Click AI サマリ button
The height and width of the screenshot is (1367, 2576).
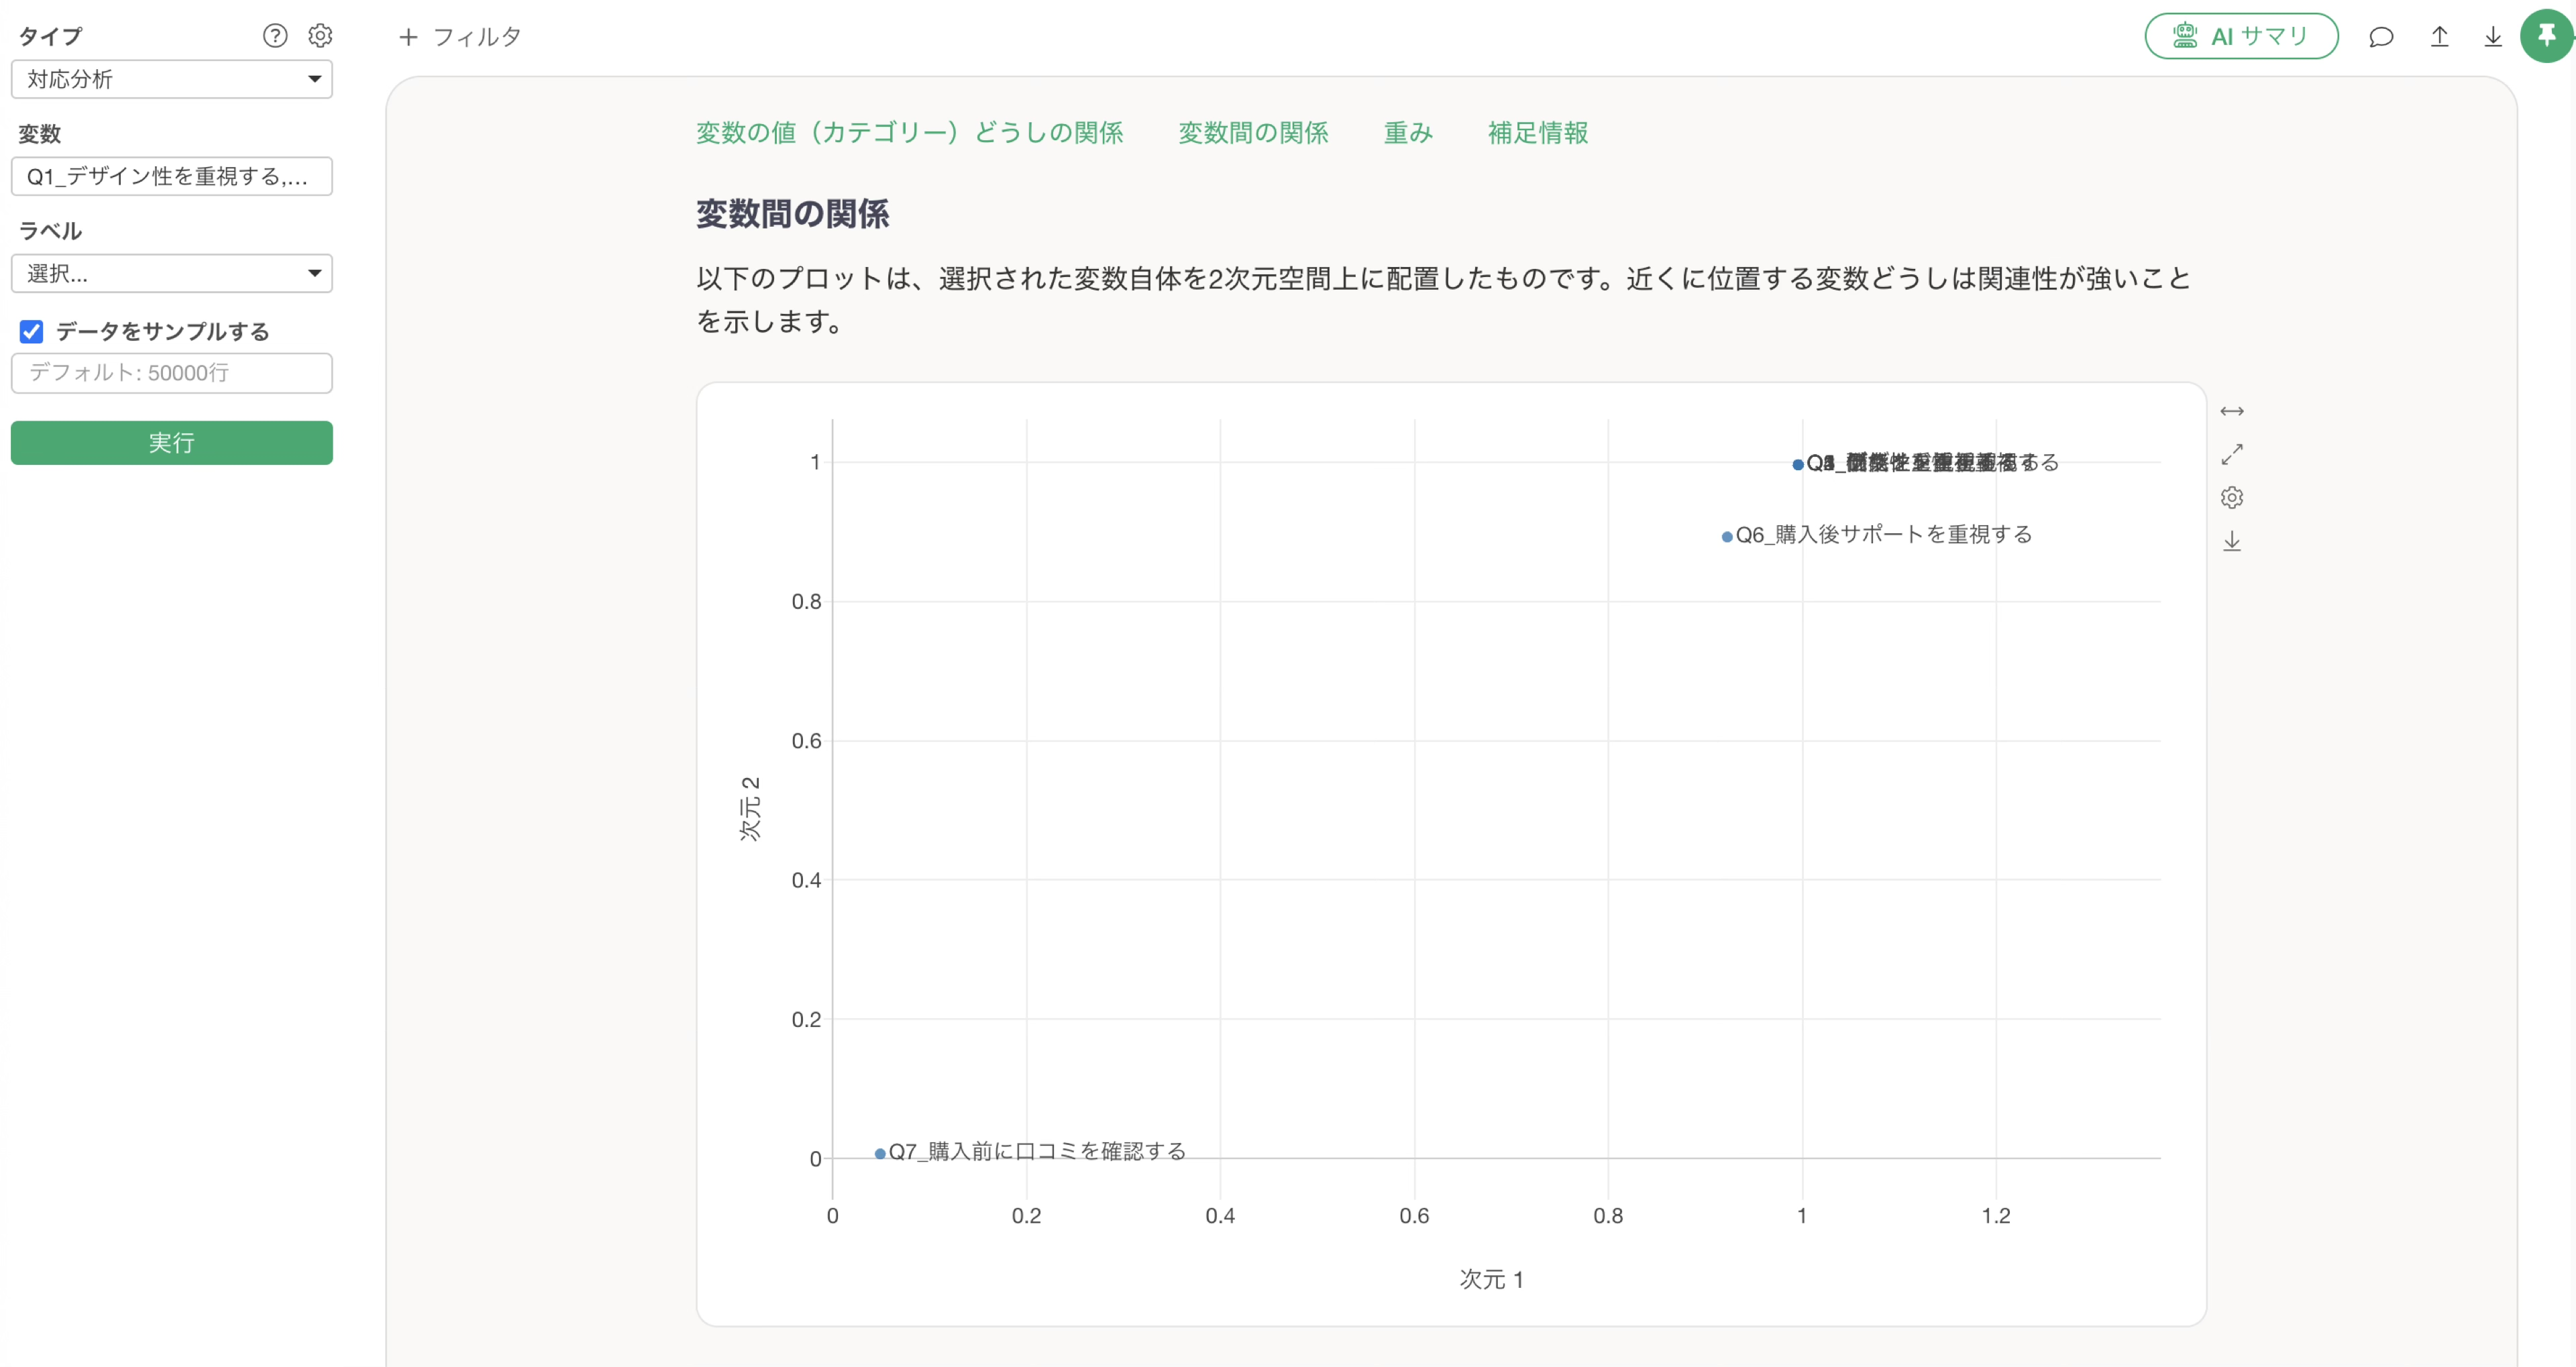coord(2241,37)
